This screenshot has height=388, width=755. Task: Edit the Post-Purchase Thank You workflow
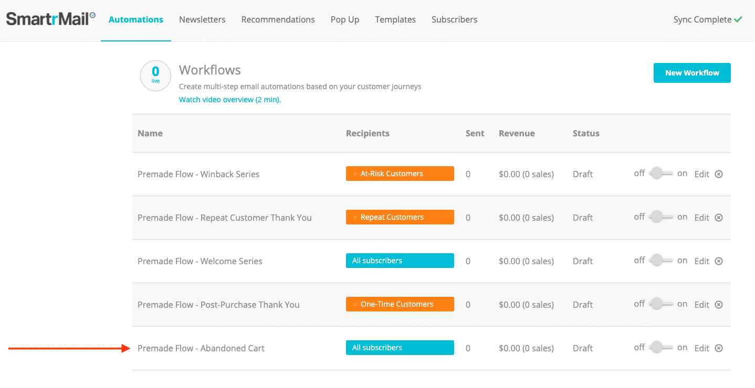pyautogui.click(x=701, y=305)
